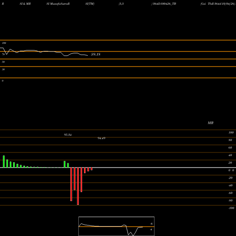Click the 50 level label on RSI axis
Image resolution: width=236 pixels, height=236 pixels.
pos(3,62)
